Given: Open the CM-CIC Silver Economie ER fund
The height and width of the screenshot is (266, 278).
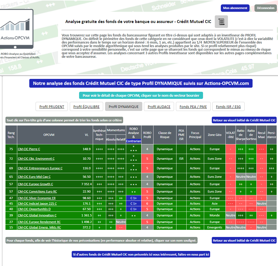Looking at the screenshot, I should [x=37, y=198].
